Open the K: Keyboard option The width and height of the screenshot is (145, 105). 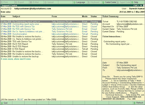pyautogui.click(x=95, y=2)
